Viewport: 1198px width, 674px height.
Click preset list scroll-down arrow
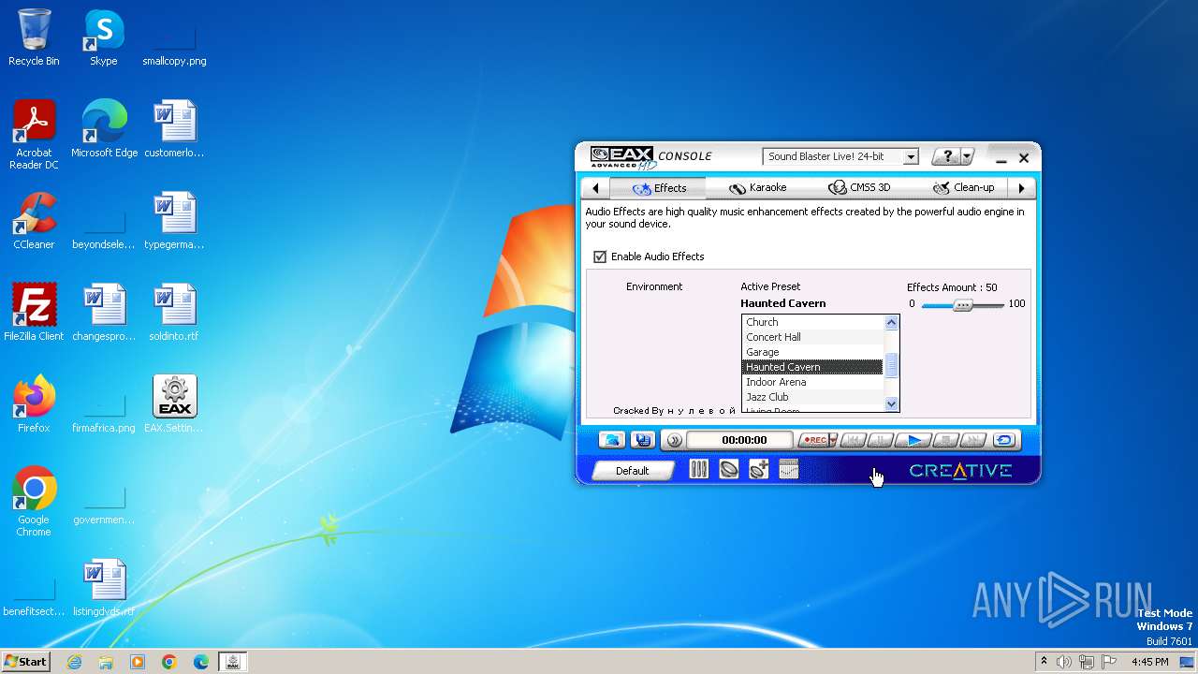tap(891, 403)
